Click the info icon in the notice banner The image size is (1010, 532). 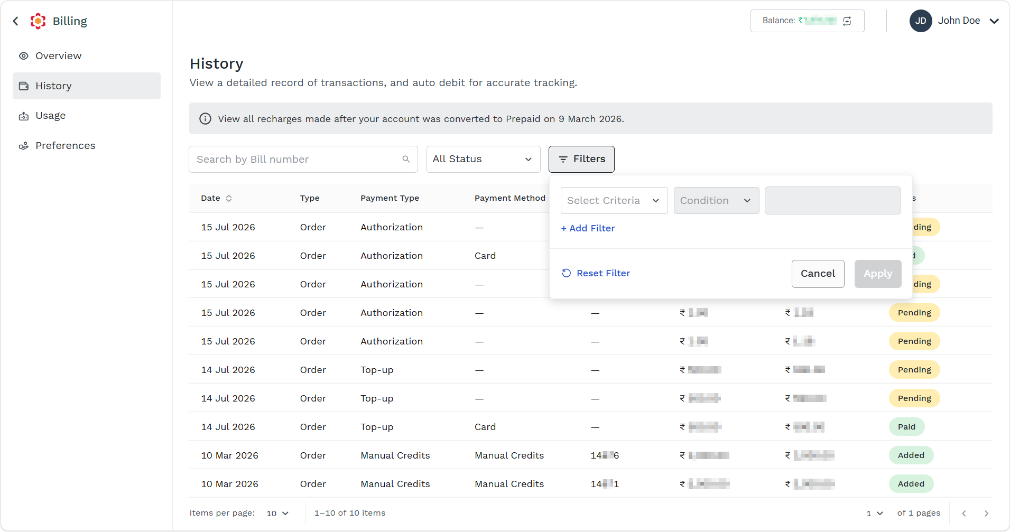205,119
